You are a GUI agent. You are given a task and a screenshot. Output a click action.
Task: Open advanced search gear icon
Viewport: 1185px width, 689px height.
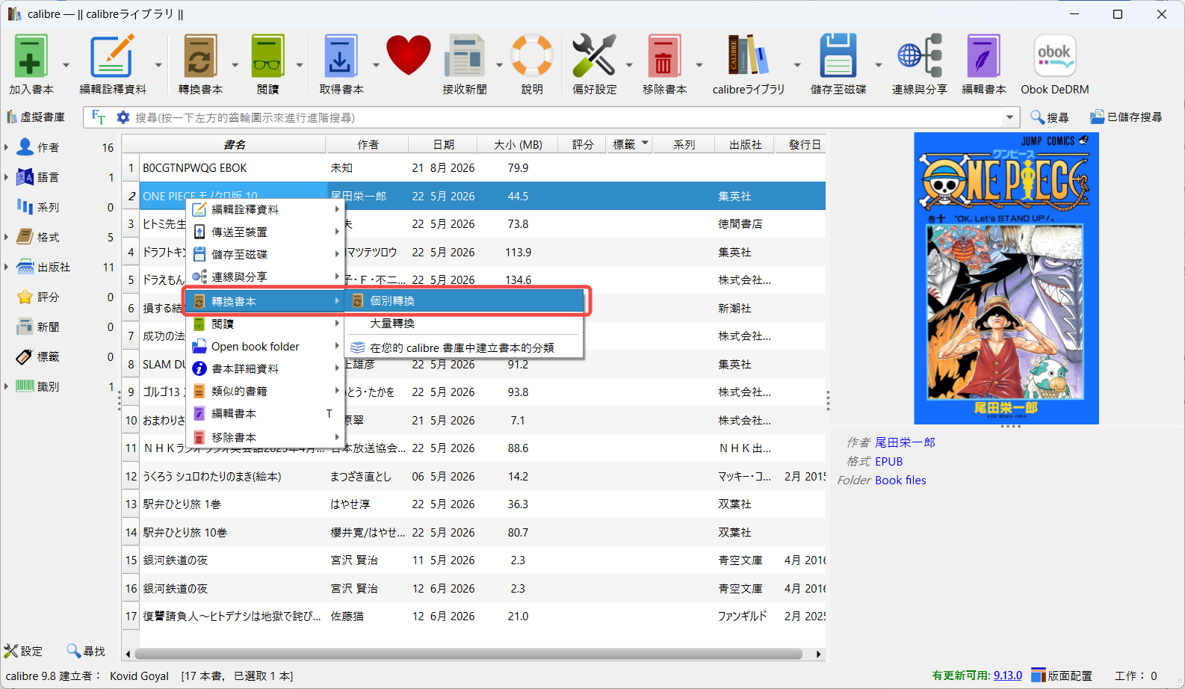tap(123, 117)
